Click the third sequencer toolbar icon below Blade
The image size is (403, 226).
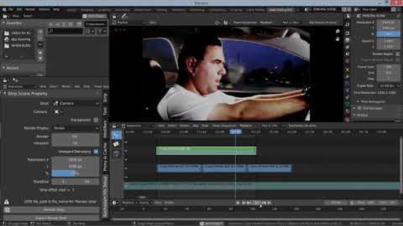[116, 154]
